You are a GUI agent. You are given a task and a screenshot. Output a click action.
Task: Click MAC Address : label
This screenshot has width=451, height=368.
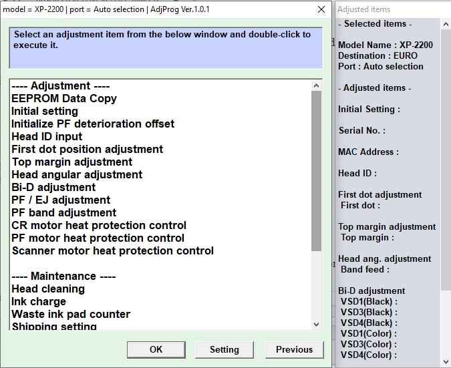(x=368, y=152)
